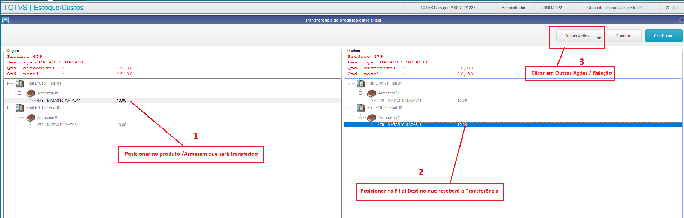Collapse Origem Armazem 01 under Filial 01
This screenshot has width=684, height=218.
pyautogui.click(x=20, y=93)
